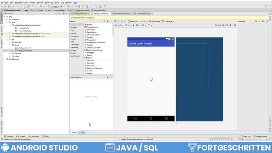Collapse the layout folder in project tree
This screenshot has width=272, height=153.
(10, 45)
